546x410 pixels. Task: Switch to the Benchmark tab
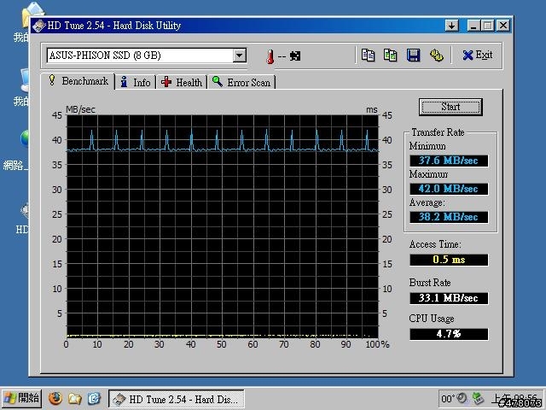pyautogui.click(x=78, y=81)
